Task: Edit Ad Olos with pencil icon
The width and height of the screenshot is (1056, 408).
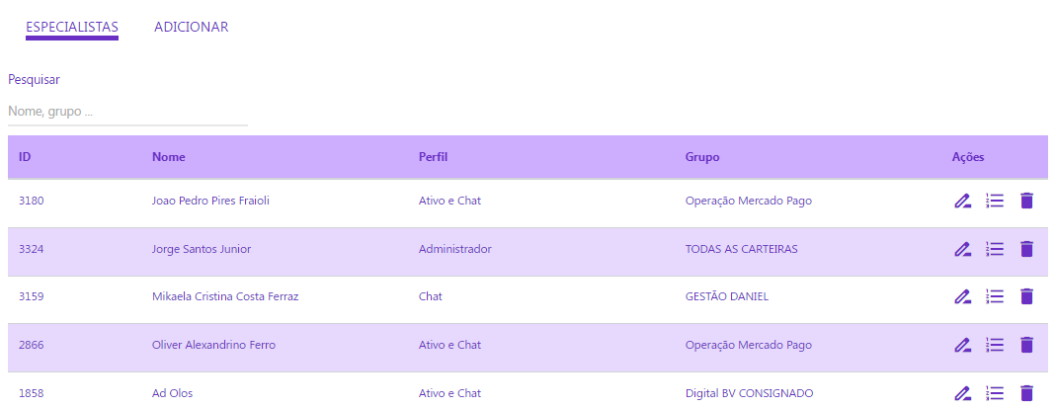Action: tap(962, 393)
